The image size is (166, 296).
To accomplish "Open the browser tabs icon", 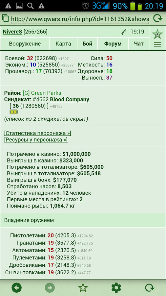I will [x=6, y=18].
